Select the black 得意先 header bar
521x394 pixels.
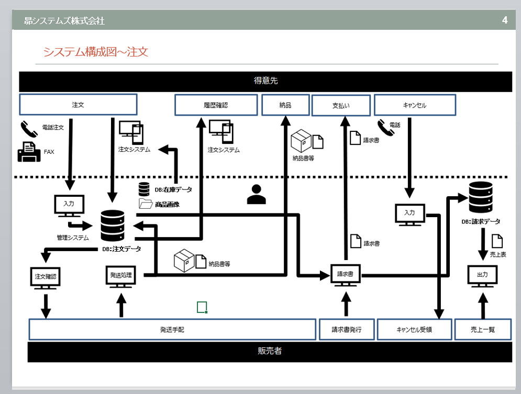pyautogui.click(x=265, y=81)
